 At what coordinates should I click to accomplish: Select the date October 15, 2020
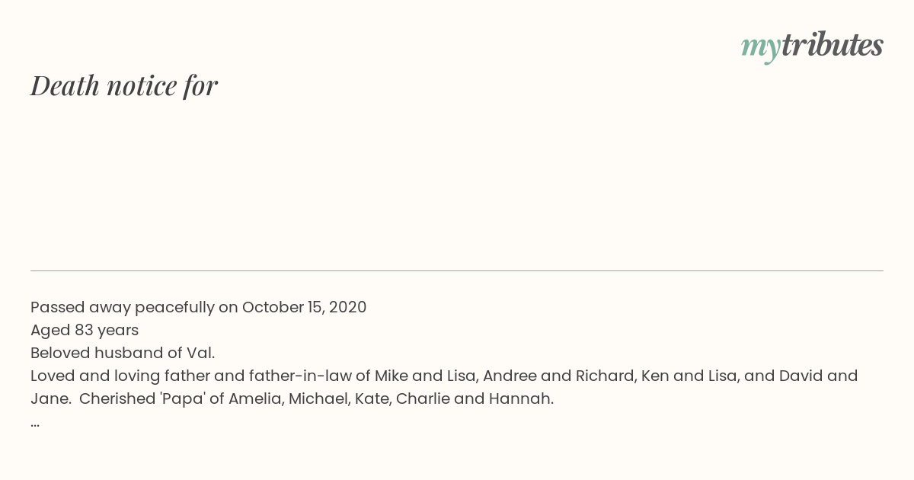click(304, 307)
